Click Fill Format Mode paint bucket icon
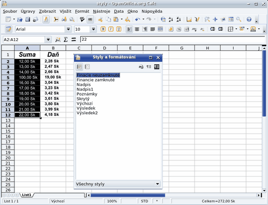The height and width of the screenshot is (205, 268). tap(141, 67)
